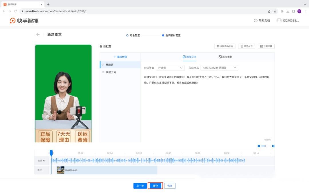The height and width of the screenshot is (193, 309).
Task: Toggle the browser side panel icon
Action: pyautogui.click(x=294, y=11)
